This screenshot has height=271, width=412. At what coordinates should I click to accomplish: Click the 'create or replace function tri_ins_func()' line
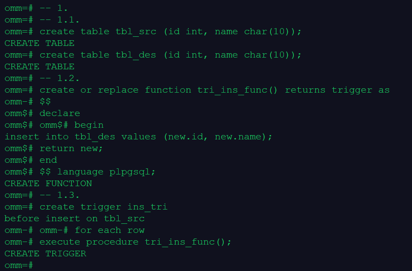197,90
